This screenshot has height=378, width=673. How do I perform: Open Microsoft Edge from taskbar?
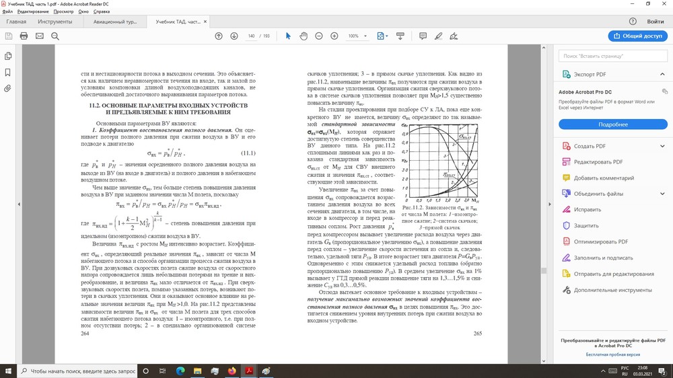(x=180, y=371)
